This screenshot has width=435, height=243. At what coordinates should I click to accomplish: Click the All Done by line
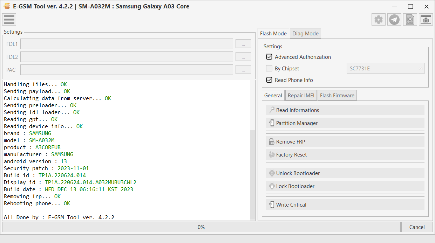pyautogui.click(x=59, y=217)
